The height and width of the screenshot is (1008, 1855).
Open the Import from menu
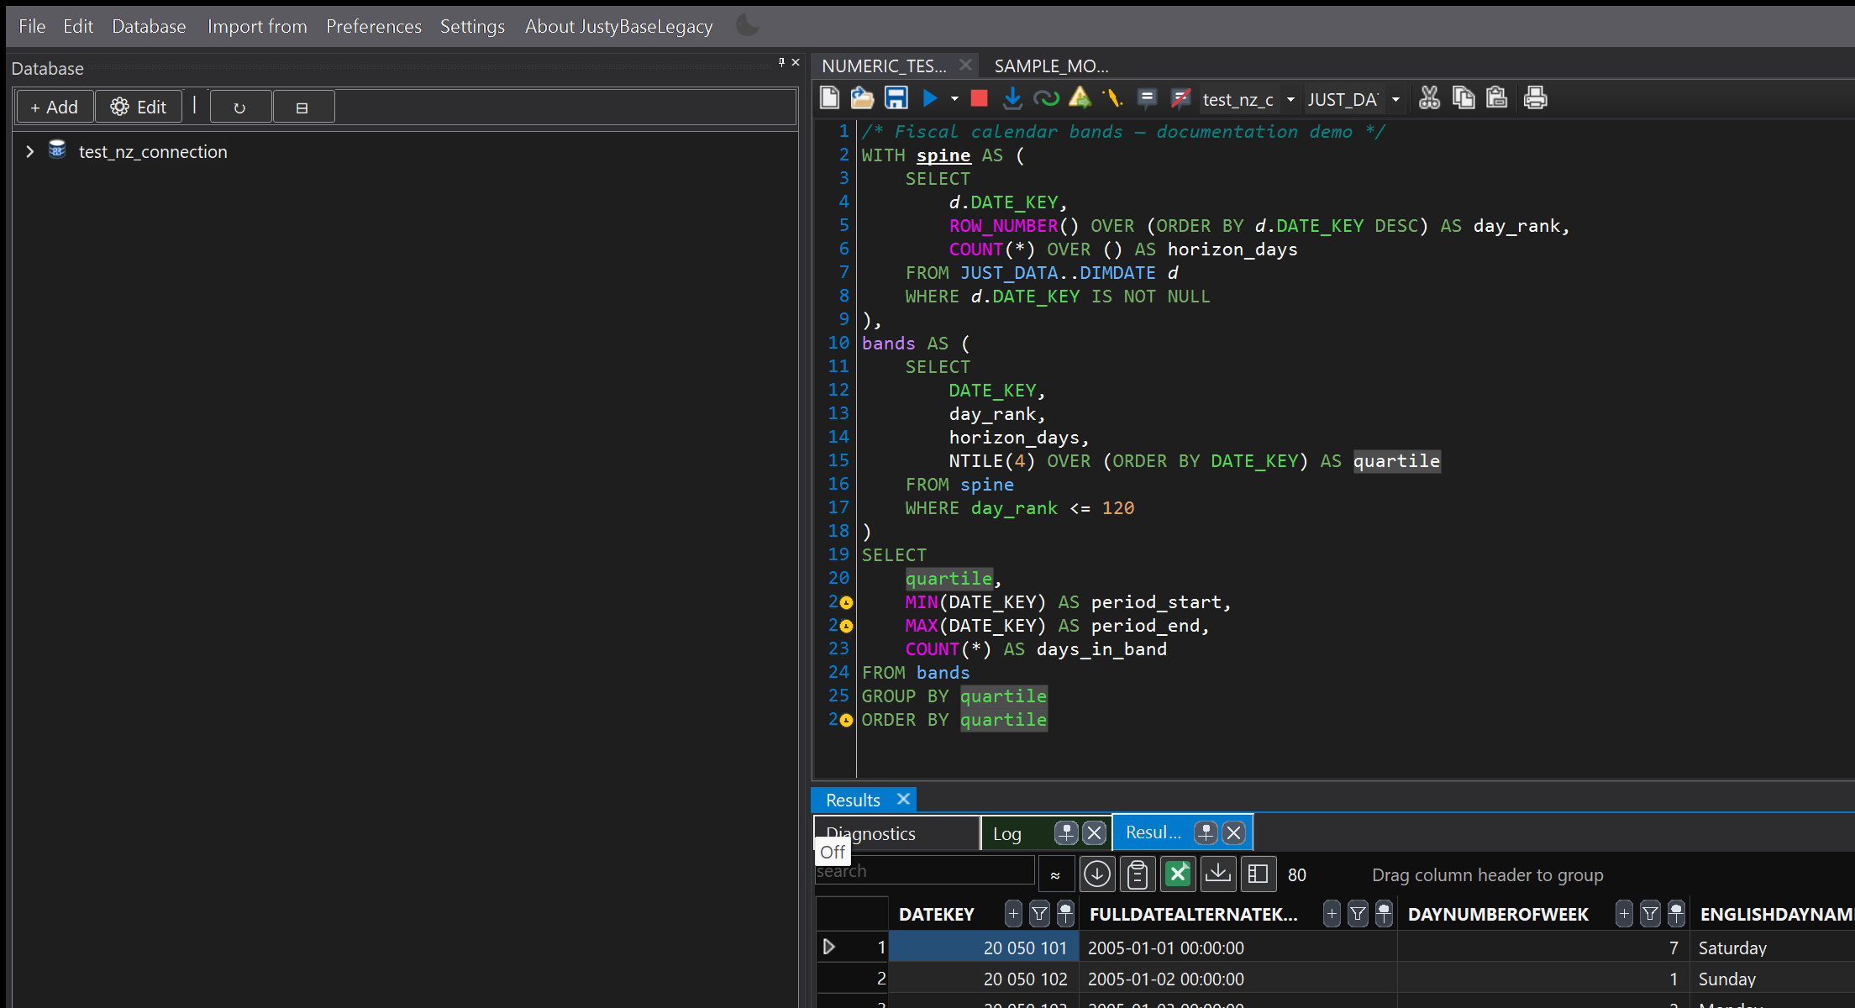[257, 26]
